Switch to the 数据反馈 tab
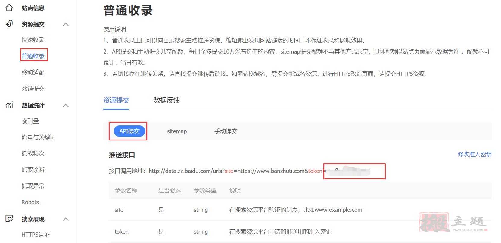This screenshot has width=501, height=243. point(166,100)
